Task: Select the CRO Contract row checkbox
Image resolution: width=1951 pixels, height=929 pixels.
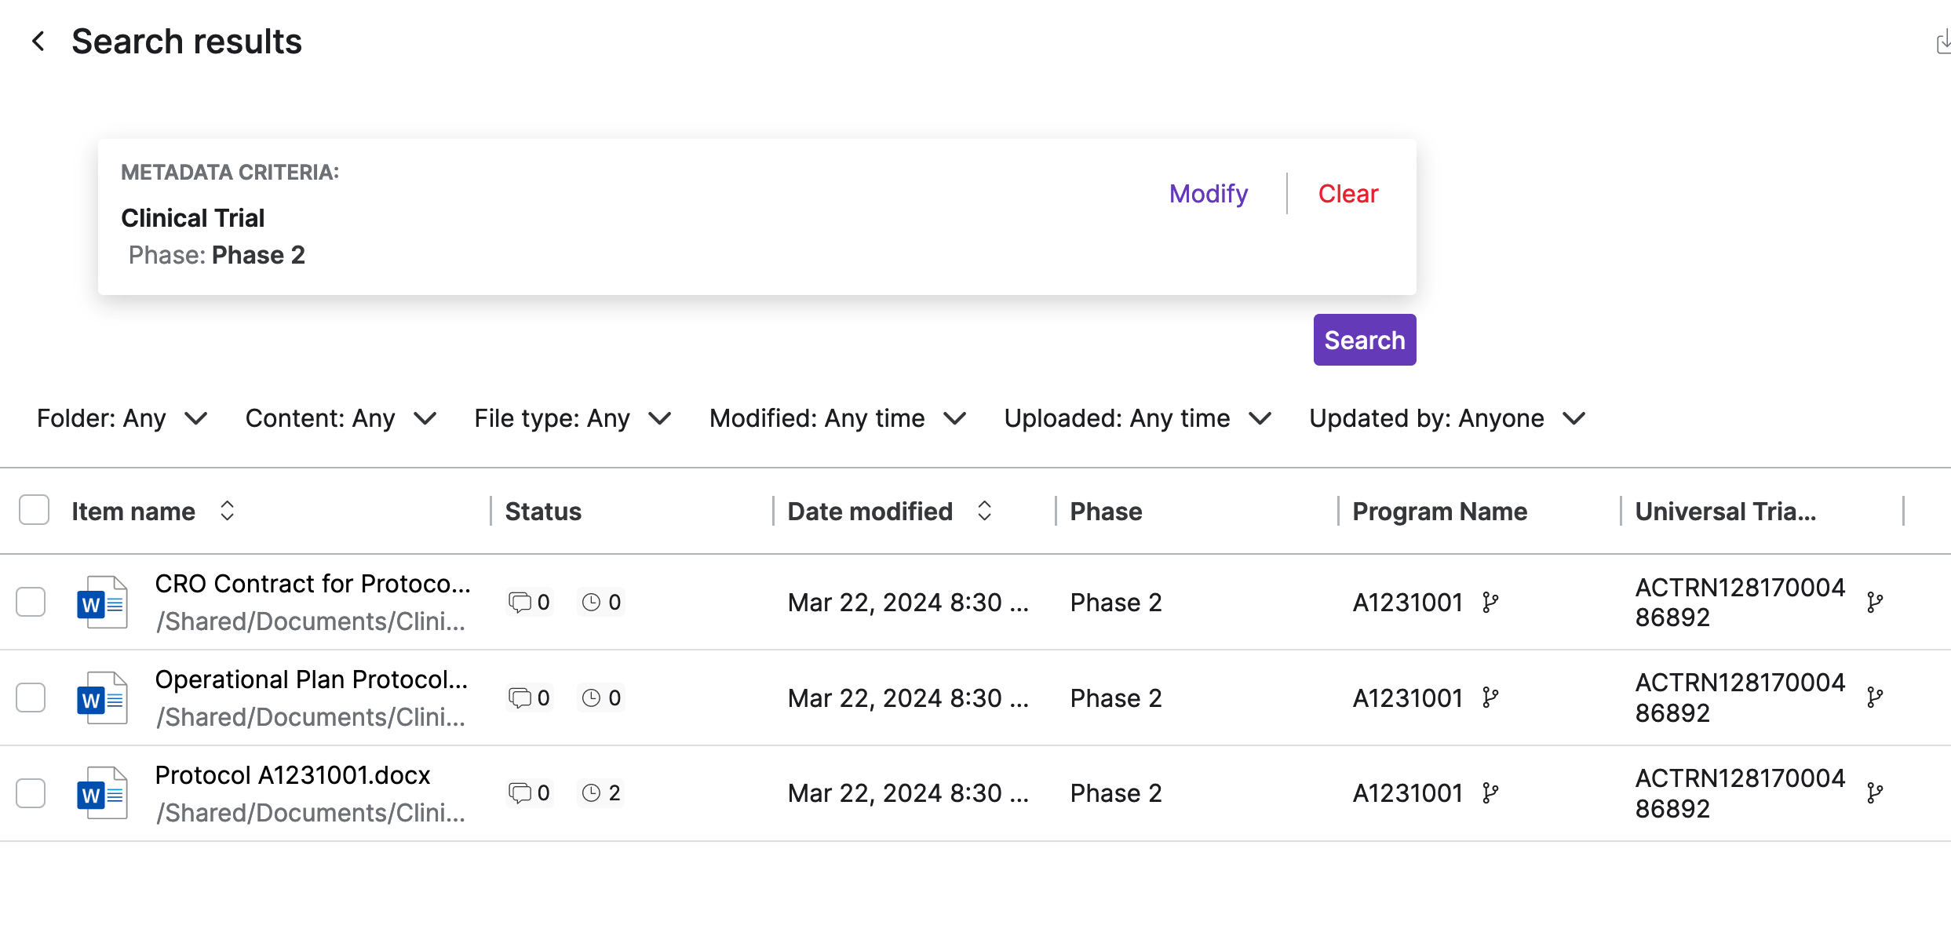Action: 31,603
